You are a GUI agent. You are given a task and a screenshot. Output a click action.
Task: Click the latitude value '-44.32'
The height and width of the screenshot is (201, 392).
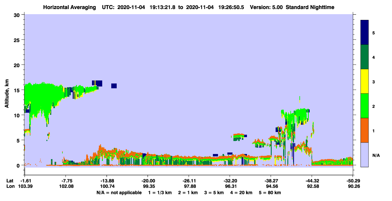(x=311, y=181)
